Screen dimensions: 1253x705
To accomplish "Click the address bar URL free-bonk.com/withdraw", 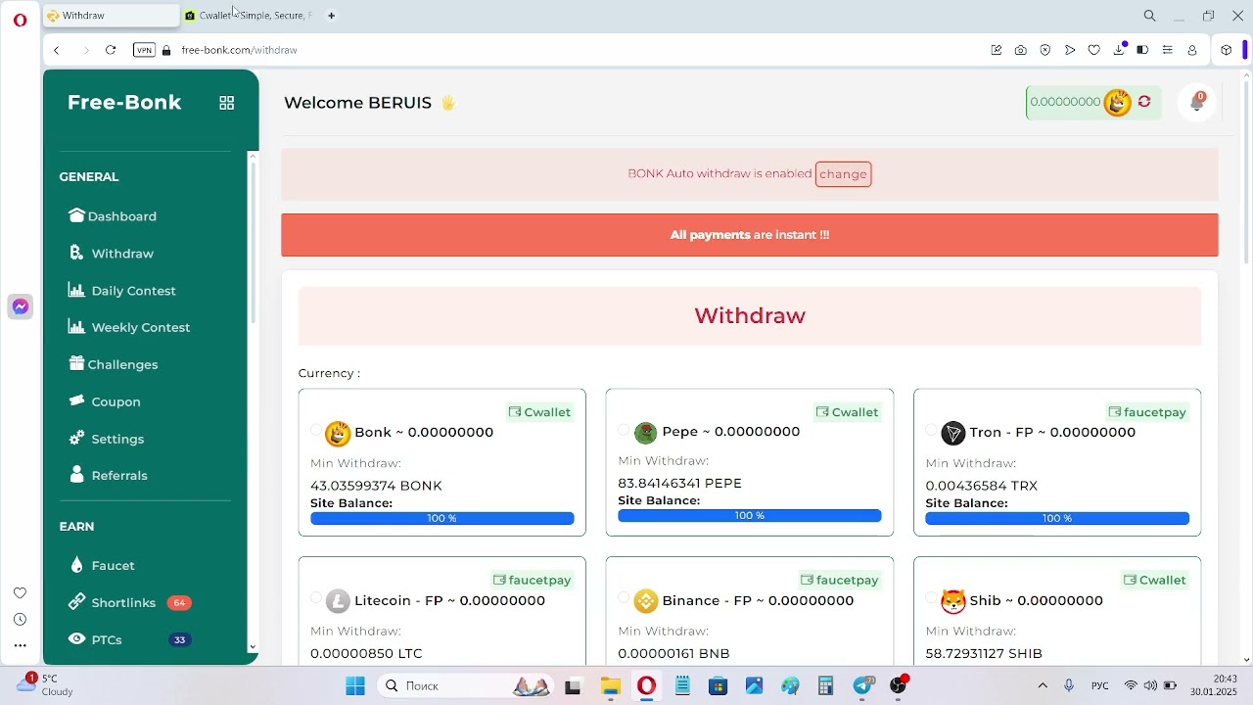I will (240, 50).
